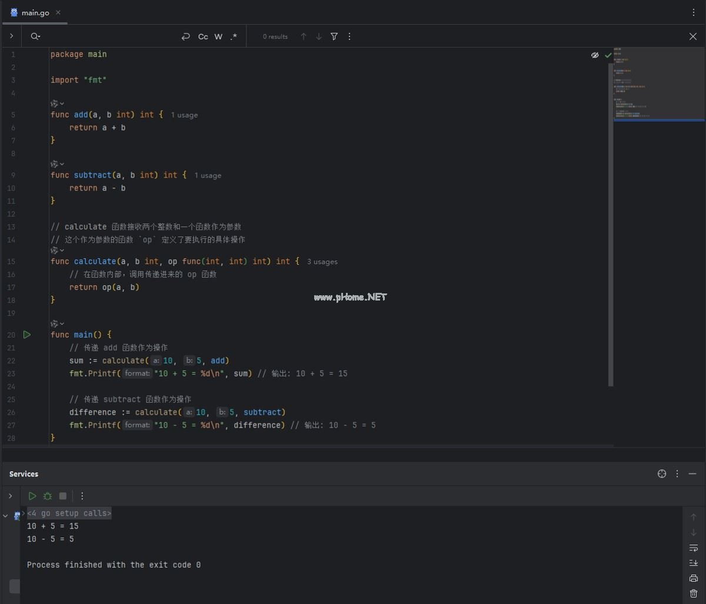
Task: Click the print icon in the console
Action: tap(693, 578)
